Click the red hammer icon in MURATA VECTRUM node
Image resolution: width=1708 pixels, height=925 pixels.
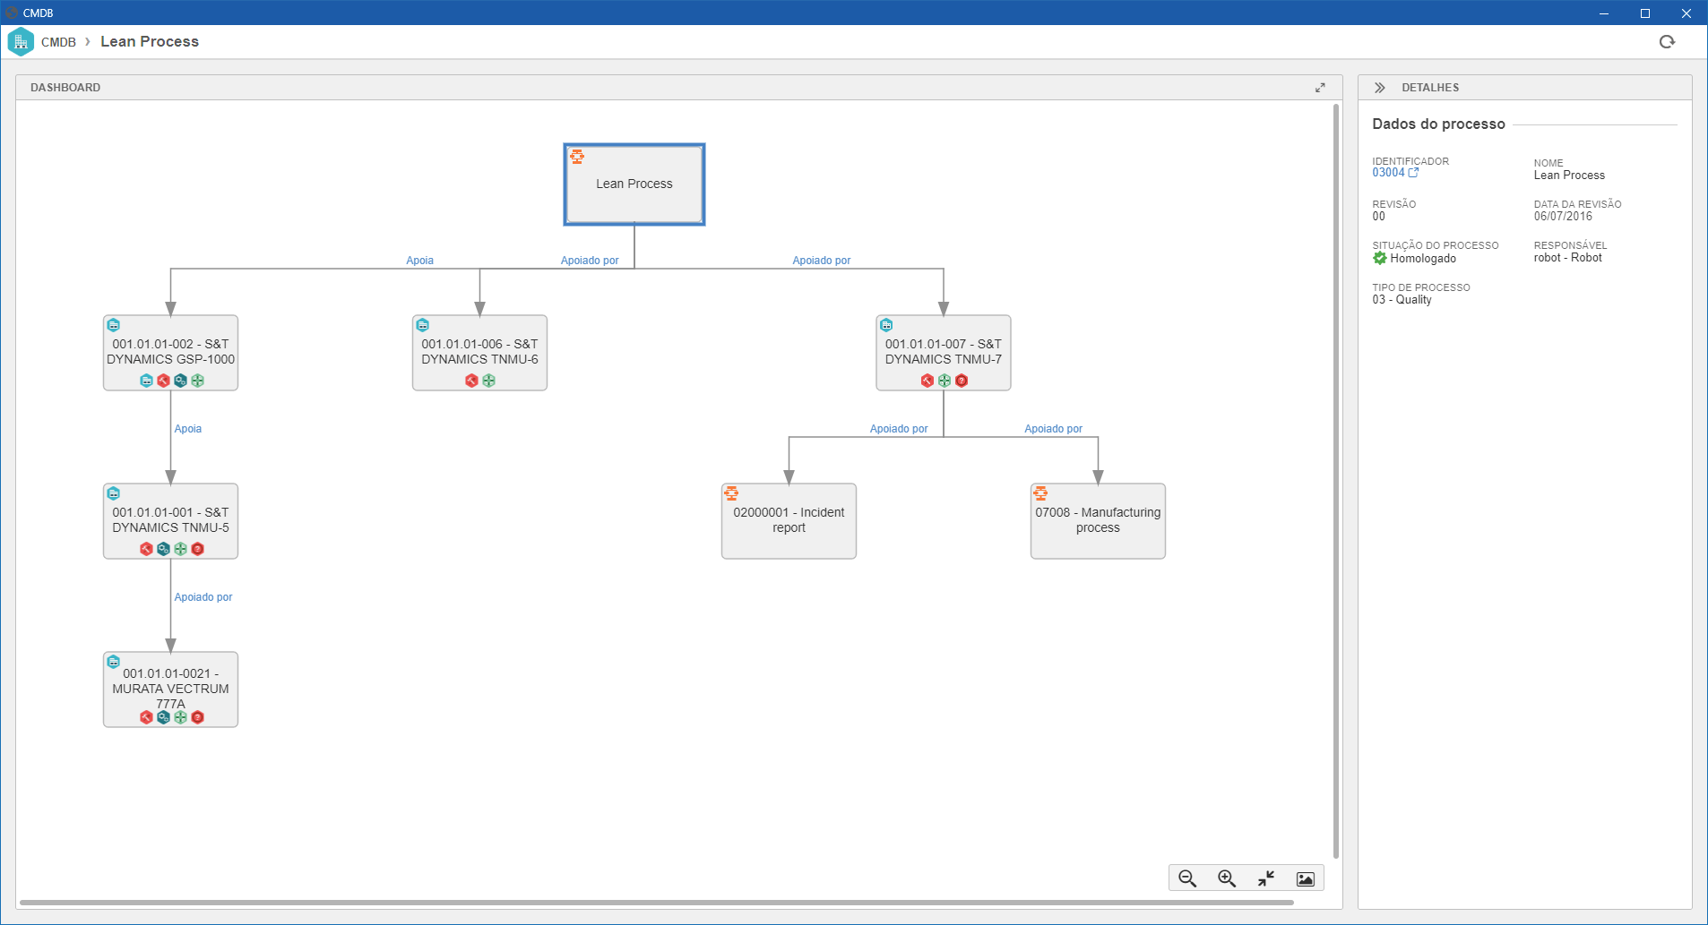pos(146,717)
